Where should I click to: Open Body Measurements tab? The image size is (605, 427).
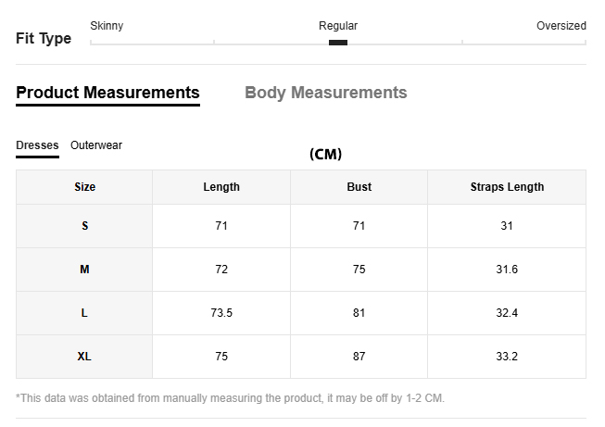point(325,93)
